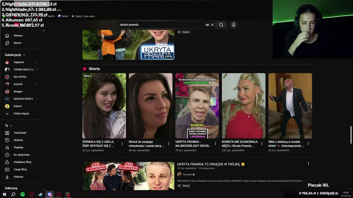Open Steam from the taskbar
Viewport: 353px width, 198px height.
click(41, 194)
